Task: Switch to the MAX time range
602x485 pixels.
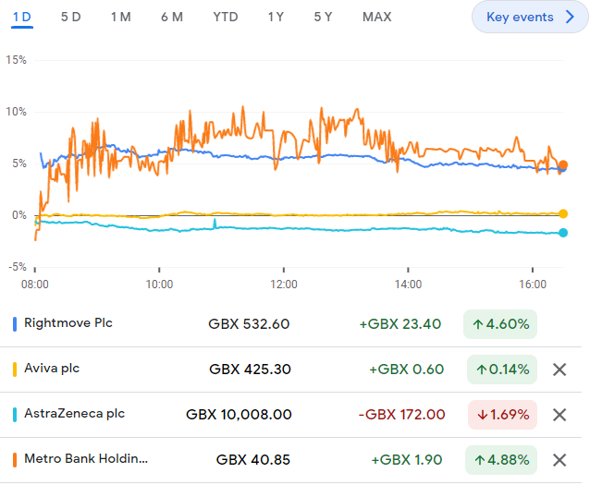Action: click(x=377, y=18)
